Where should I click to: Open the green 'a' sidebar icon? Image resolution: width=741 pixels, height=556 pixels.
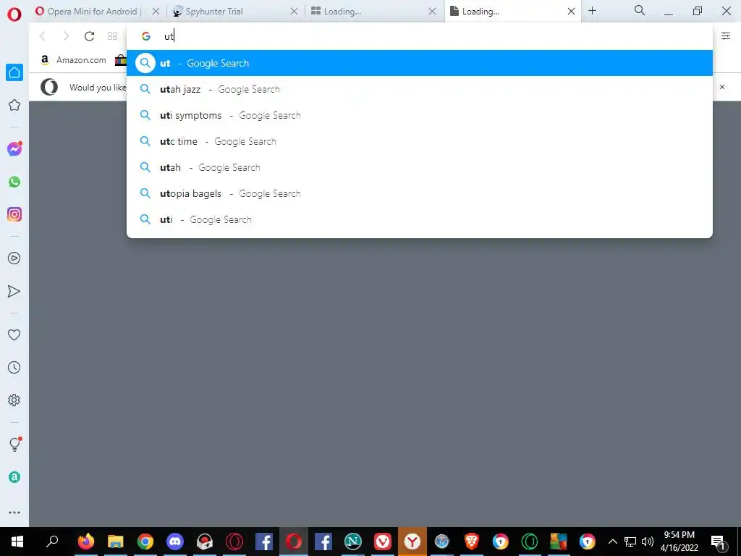[14, 477]
